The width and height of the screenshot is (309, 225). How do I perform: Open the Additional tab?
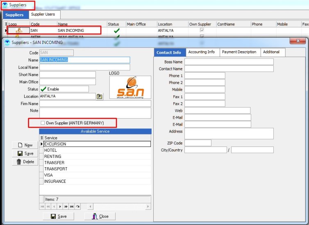click(271, 52)
